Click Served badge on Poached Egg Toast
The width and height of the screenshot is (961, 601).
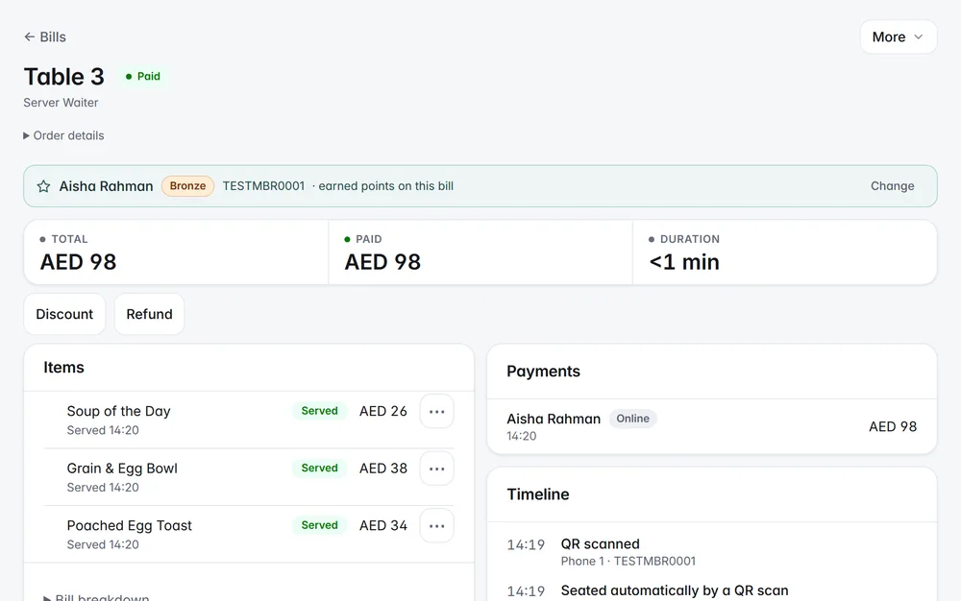319,525
